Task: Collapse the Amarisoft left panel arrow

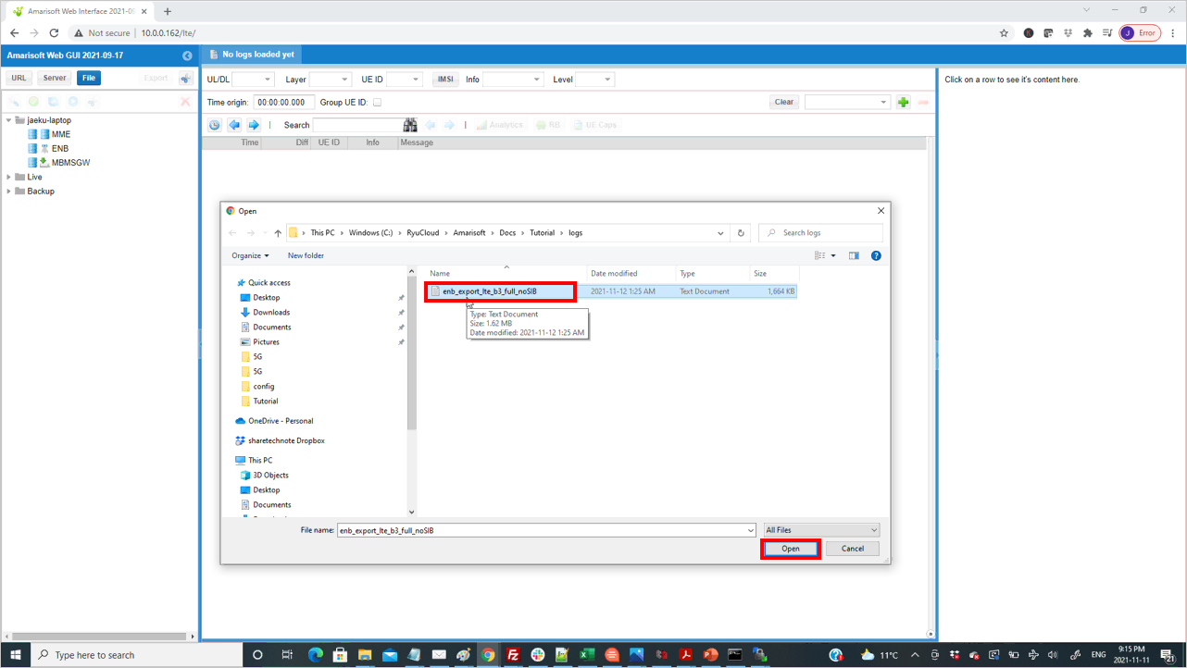Action: click(187, 56)
